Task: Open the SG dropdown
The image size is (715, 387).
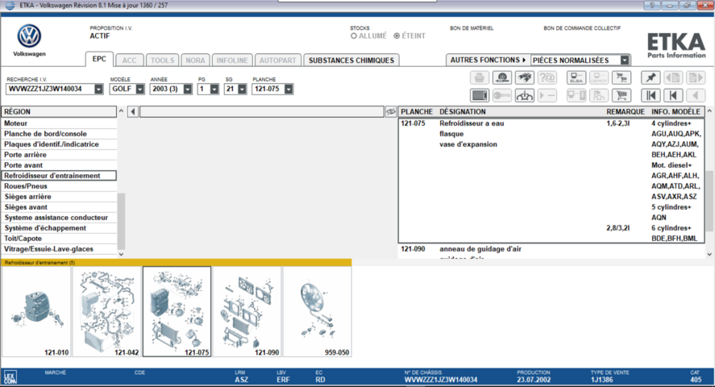Action: click(242, 89)
